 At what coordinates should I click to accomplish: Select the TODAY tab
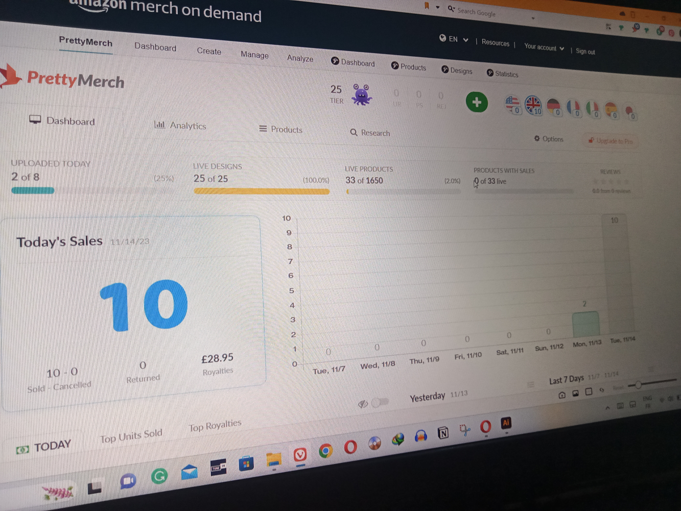(x=44, y=447)
